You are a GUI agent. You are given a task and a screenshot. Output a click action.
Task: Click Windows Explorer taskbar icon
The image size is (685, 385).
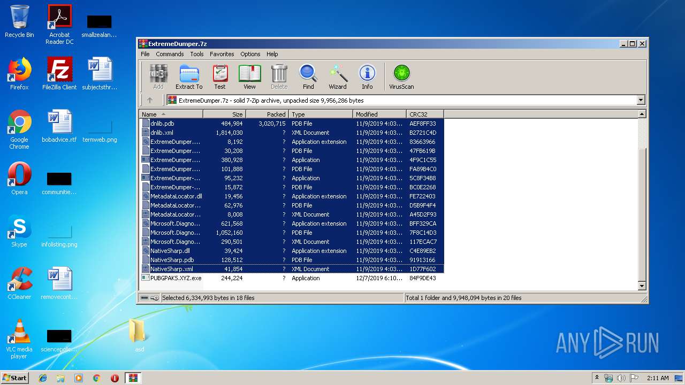[60, 378]
